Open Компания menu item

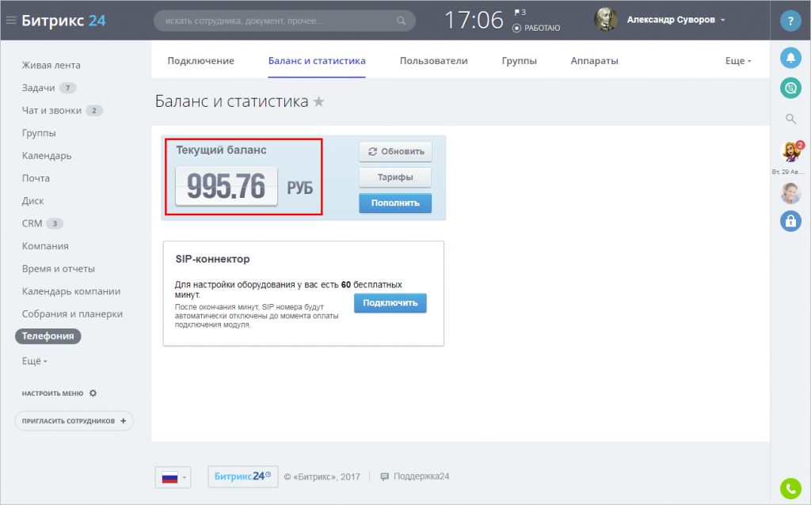pyautogui.click(x=45, y=246)
